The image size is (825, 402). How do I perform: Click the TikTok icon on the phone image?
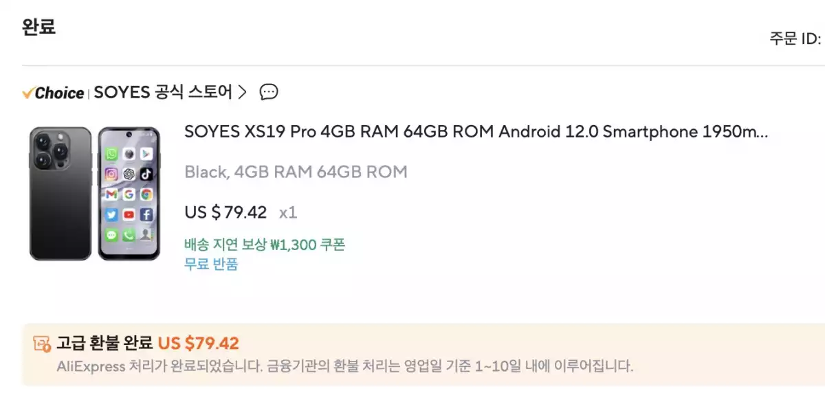146,174
